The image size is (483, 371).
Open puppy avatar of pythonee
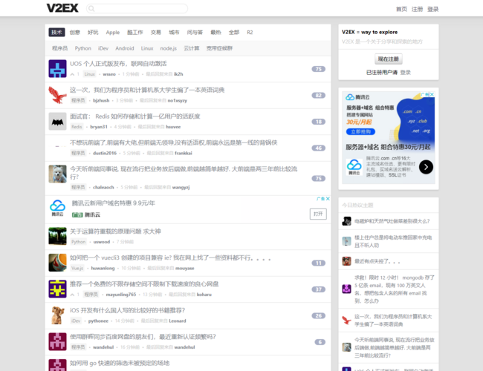[x=58, y=315]
